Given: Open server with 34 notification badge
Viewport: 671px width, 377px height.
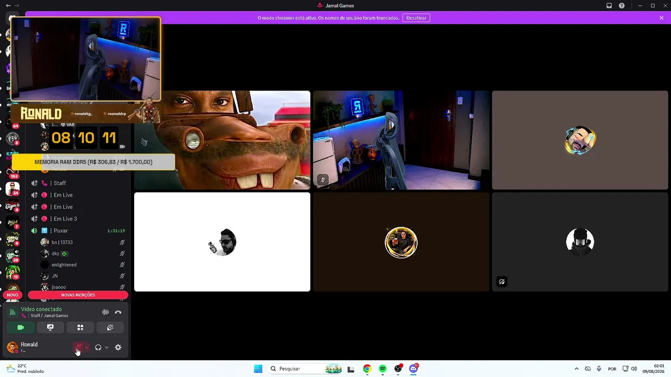Looking at the screenshot, I should pos(13,188).
